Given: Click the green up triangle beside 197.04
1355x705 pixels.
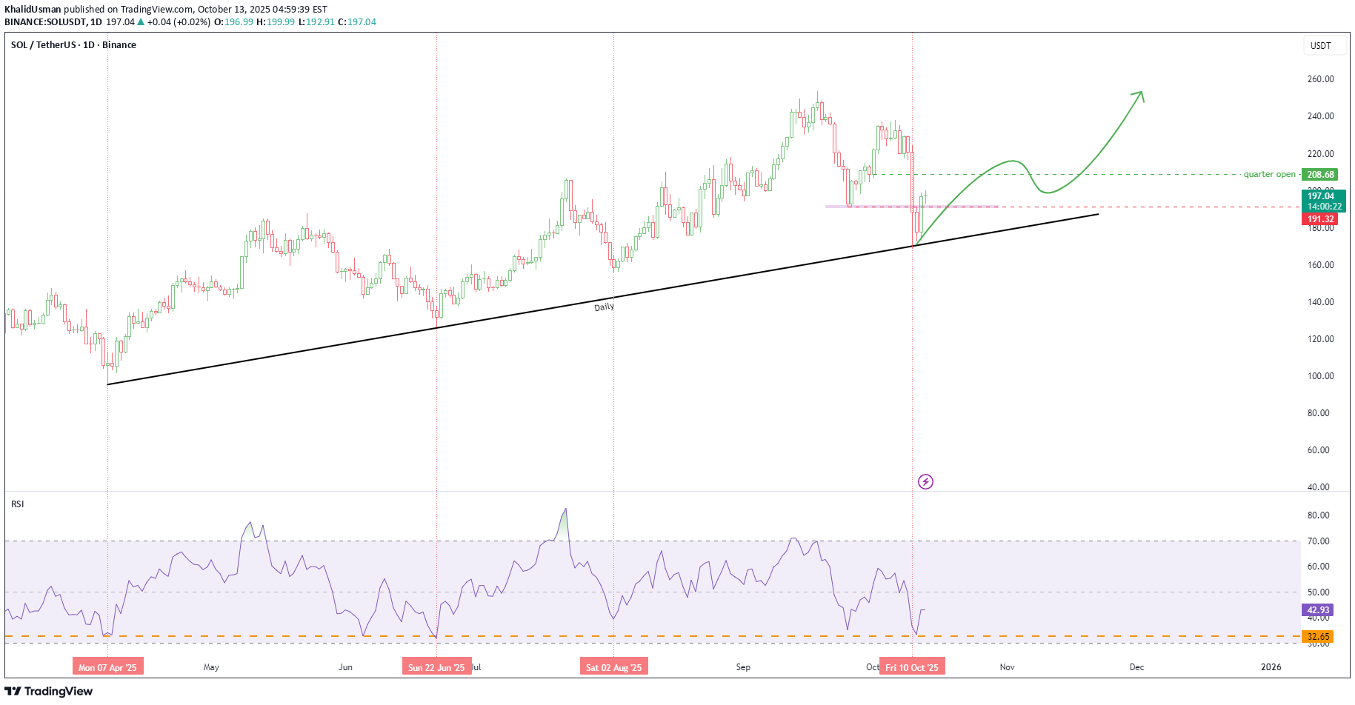Looking at the screenshot, I should (x=141, y=22).
